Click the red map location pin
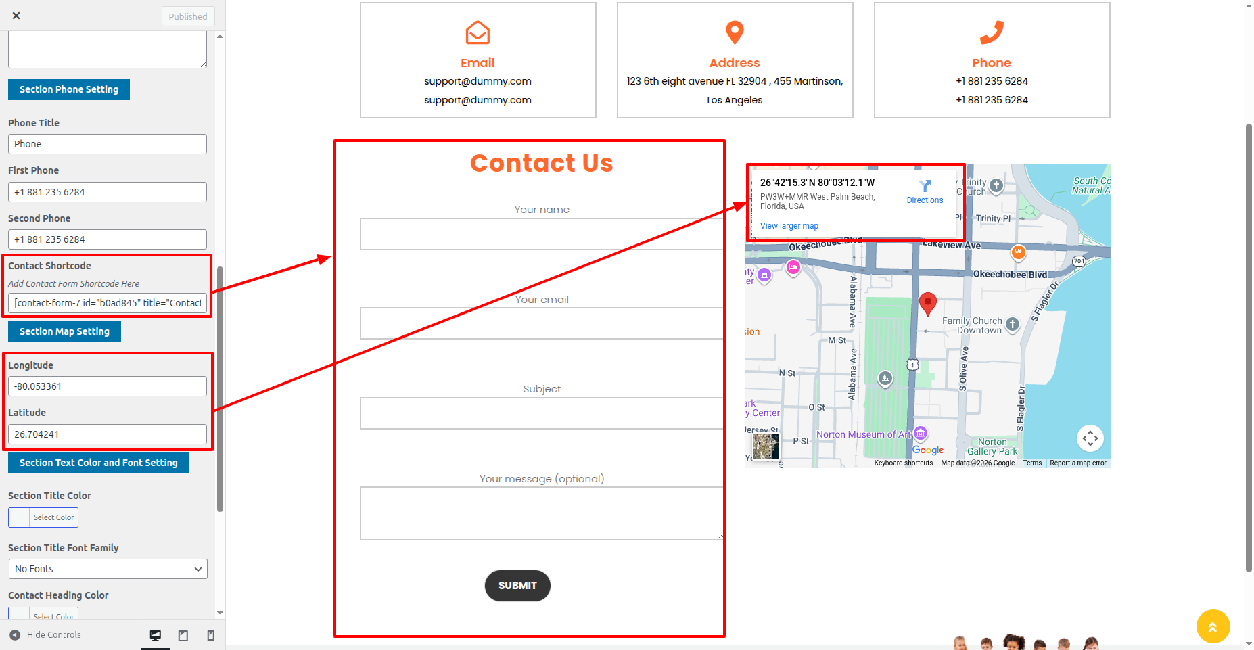 pos(928,303)
